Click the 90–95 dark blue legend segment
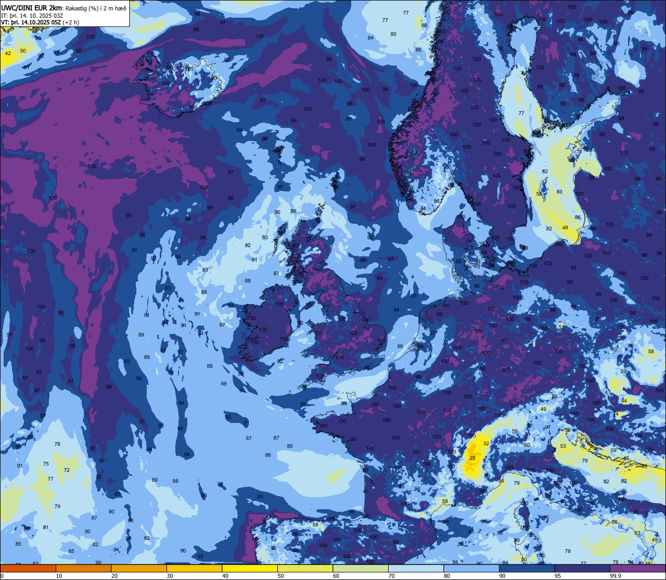The image size is (666, 580). click(527, 568)
